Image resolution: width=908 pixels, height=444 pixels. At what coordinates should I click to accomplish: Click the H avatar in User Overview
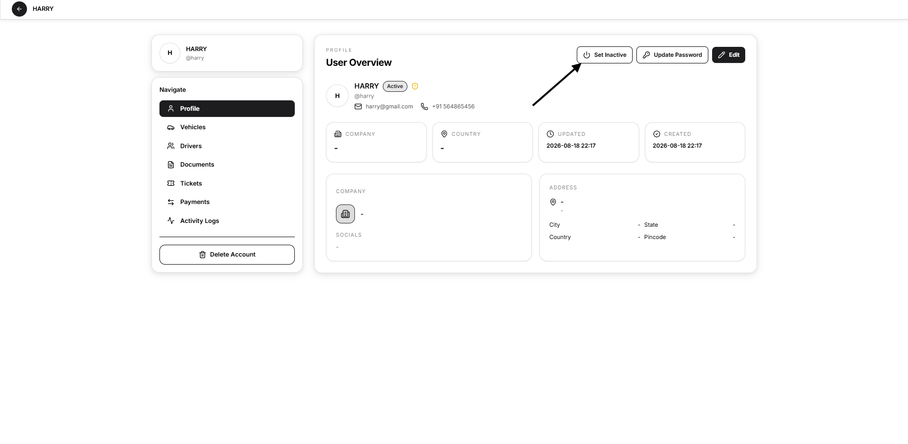(x=337, y=96)
